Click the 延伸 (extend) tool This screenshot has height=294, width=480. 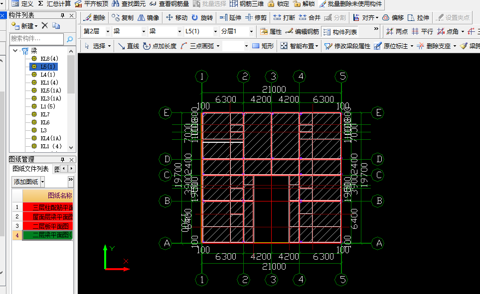pyautogui.click(x=230, y=18)
